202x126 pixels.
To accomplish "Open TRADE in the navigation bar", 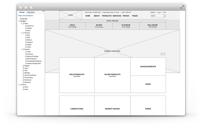I will (135, 16).
